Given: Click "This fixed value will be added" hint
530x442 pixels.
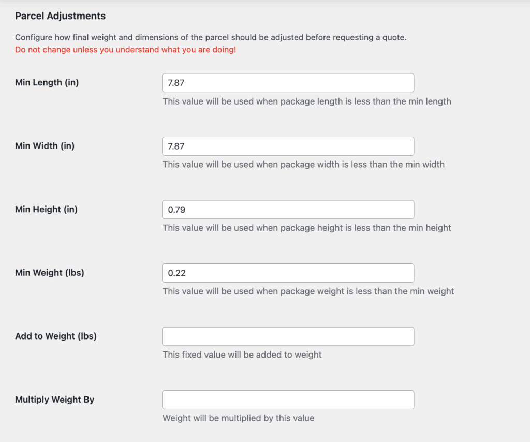Looking at the screenshot, I should 242,355.
